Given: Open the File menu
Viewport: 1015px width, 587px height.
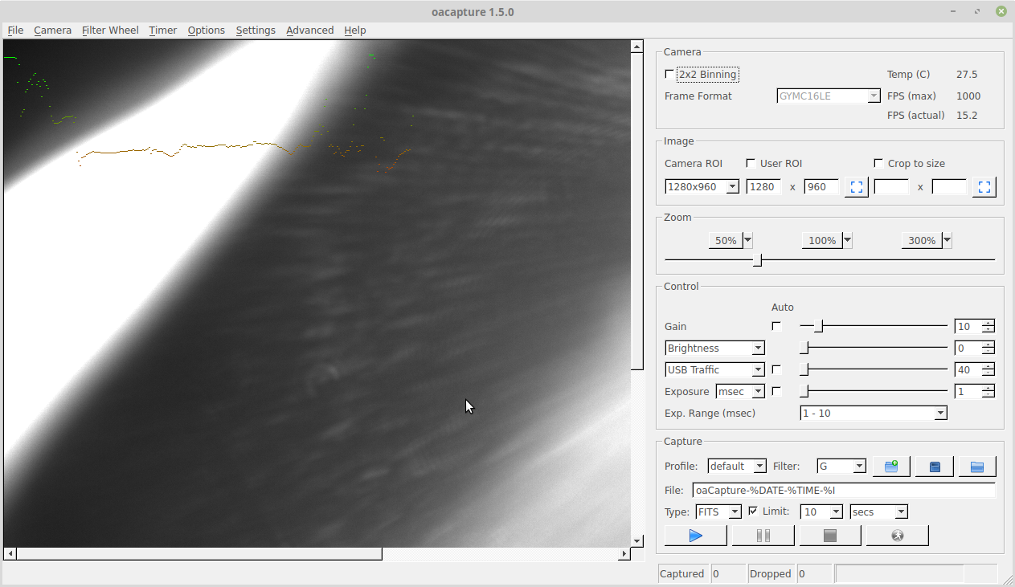Looking at the screenshot, I should [x=15, y=30].
